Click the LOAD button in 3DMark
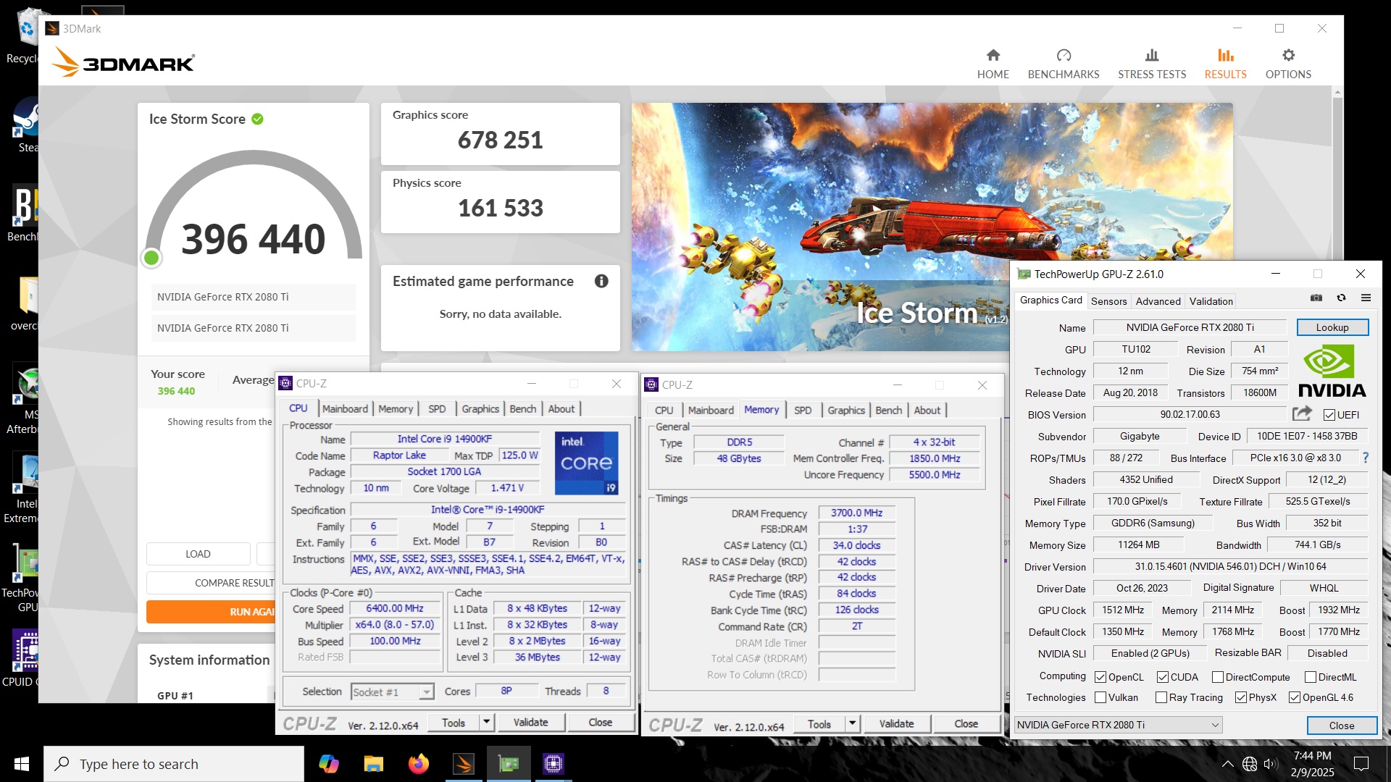Image resolution: width=1391 pixels, height=782 pixels. tap(198, 554)
